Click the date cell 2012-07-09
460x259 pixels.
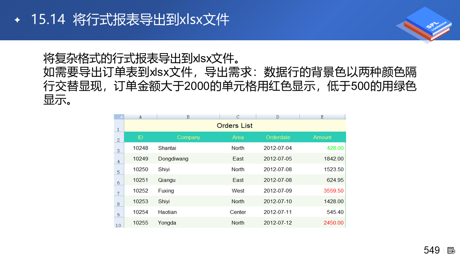pos(278,191)
